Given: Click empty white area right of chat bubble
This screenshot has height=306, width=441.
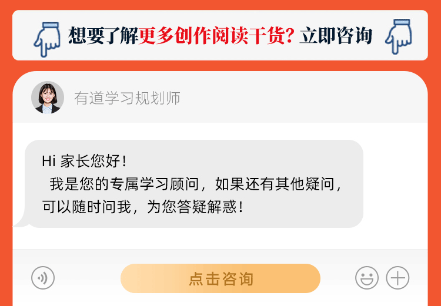Looking at the screenshot, I should (395, 184).
